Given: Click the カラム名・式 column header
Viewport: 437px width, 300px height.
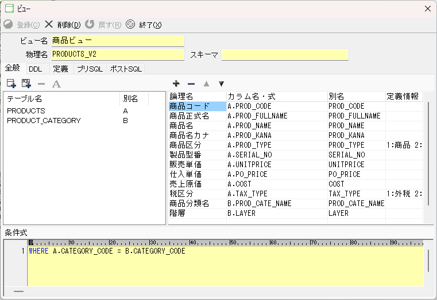Looking at the screenshot, I should click(277, 96).
